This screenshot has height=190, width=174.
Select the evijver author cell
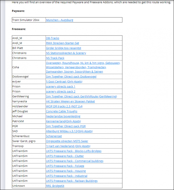29,82
